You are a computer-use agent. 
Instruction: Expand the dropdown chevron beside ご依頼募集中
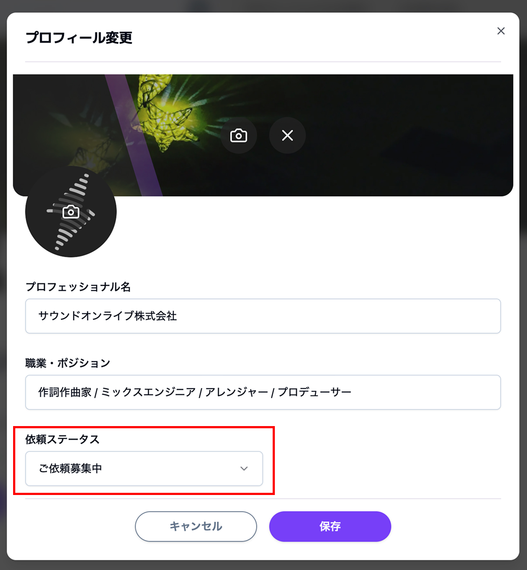pyautogui.click(x=244, y=468)
